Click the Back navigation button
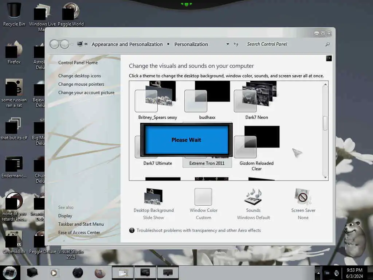 coord(55,44)
